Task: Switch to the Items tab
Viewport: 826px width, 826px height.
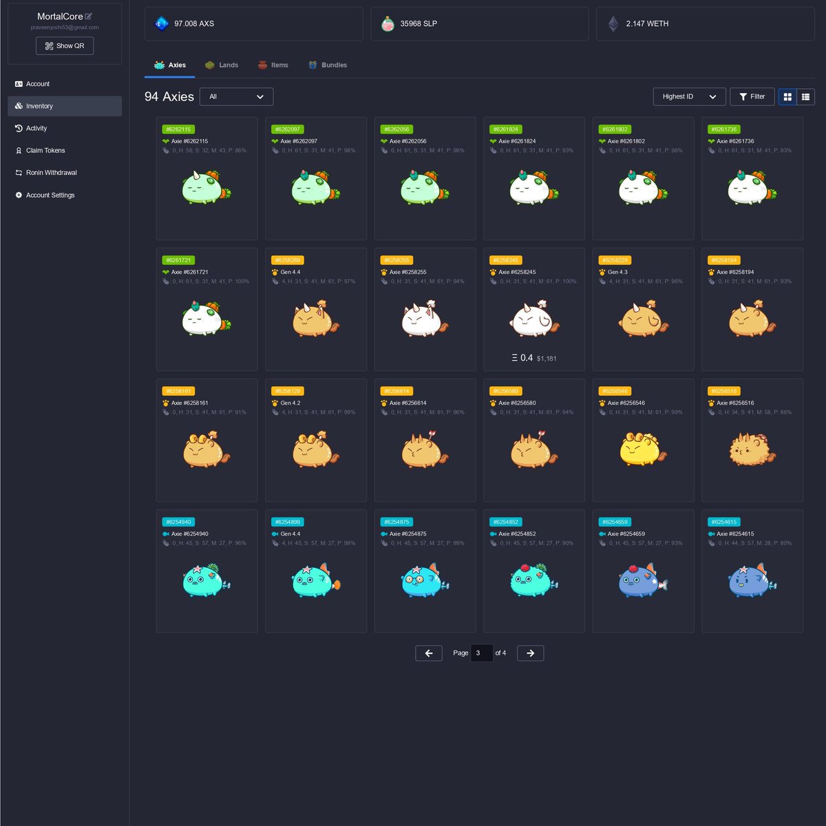Action: pyautogui.click(x=273, y=65)
